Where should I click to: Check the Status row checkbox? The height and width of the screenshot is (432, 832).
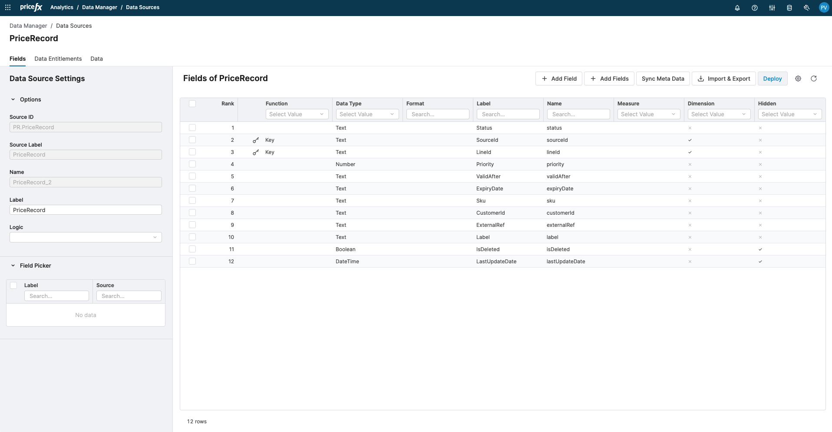tap(192, 128)
